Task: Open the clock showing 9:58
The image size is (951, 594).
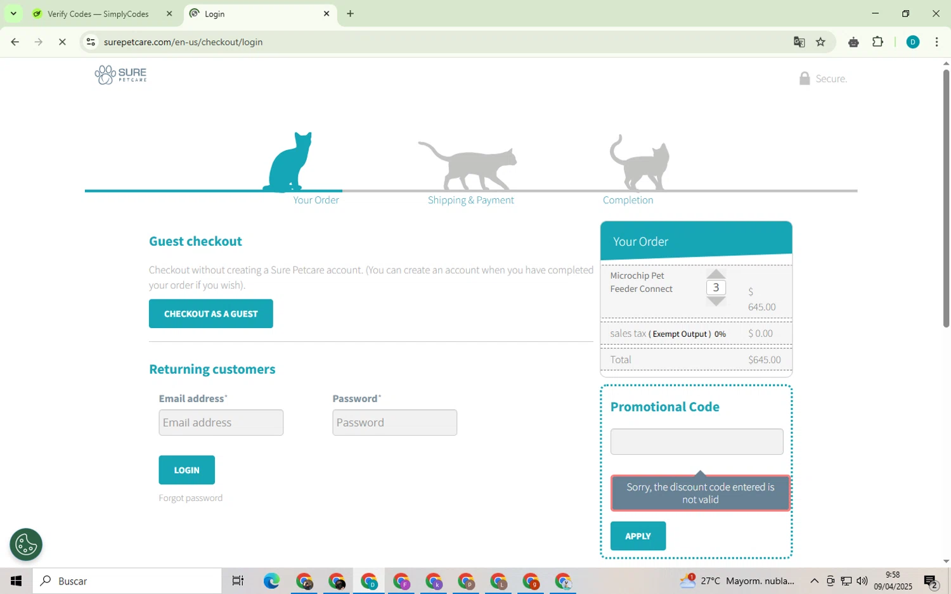Action: 893,581
